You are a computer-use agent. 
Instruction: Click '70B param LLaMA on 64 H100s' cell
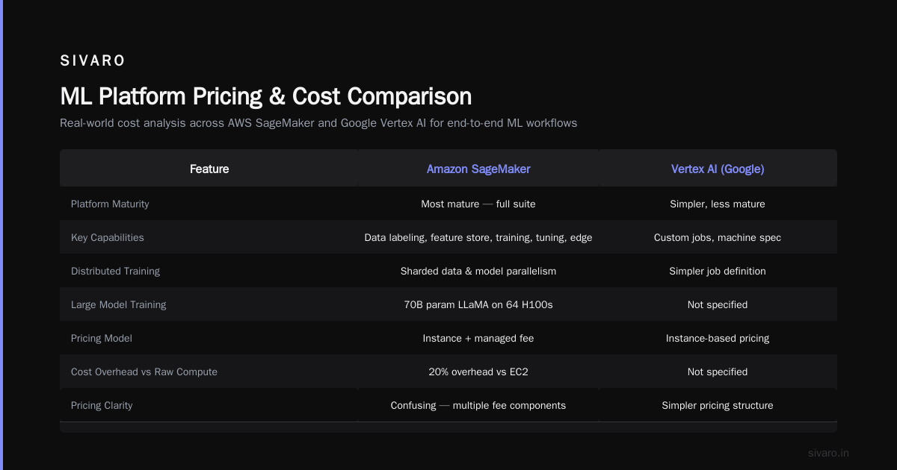click(478, 304)
